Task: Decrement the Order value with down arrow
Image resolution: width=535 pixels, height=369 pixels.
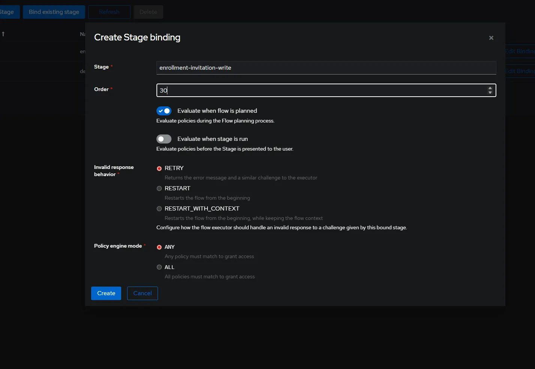Action: [490, 93]
